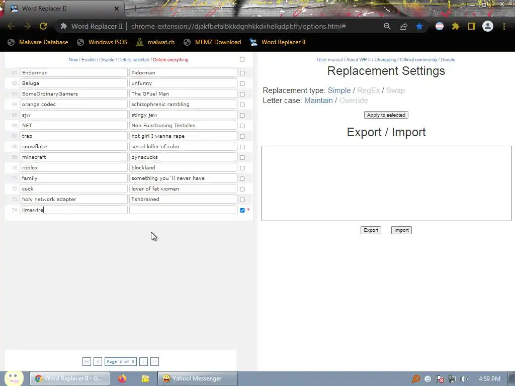Select Simple replacement type
Screen dimensions: 515x386
point(339,90)
